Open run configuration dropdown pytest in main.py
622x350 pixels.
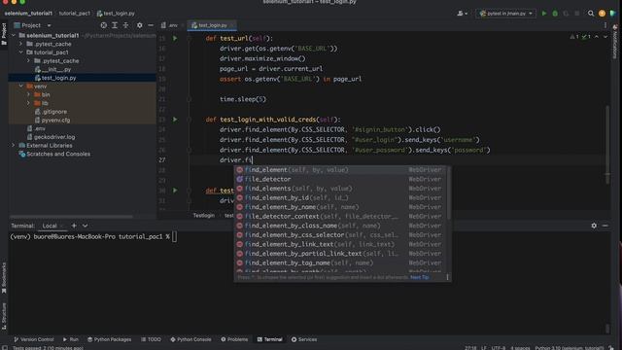click(505, 14)
